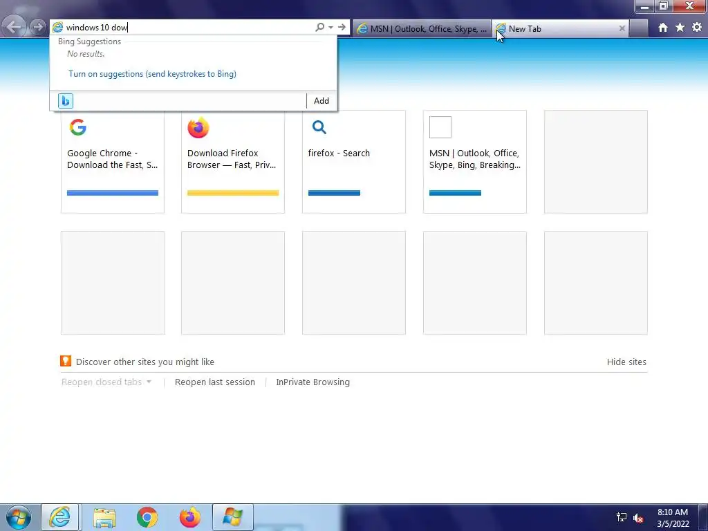Click the Hide sites link
708x531 pixels.
point(626,362)
